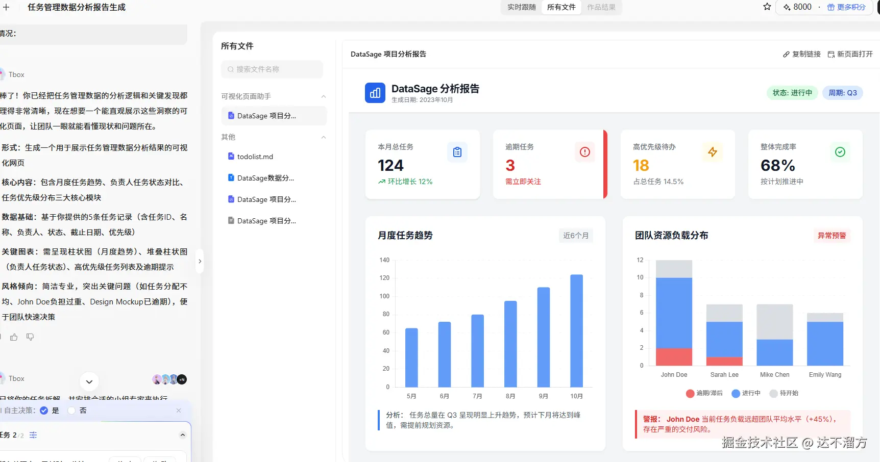The height and width of the screenshot is (462, 880).
Task: Open task settings sliders icon beside 任务 2/2
Action: (x=33, y=435)
